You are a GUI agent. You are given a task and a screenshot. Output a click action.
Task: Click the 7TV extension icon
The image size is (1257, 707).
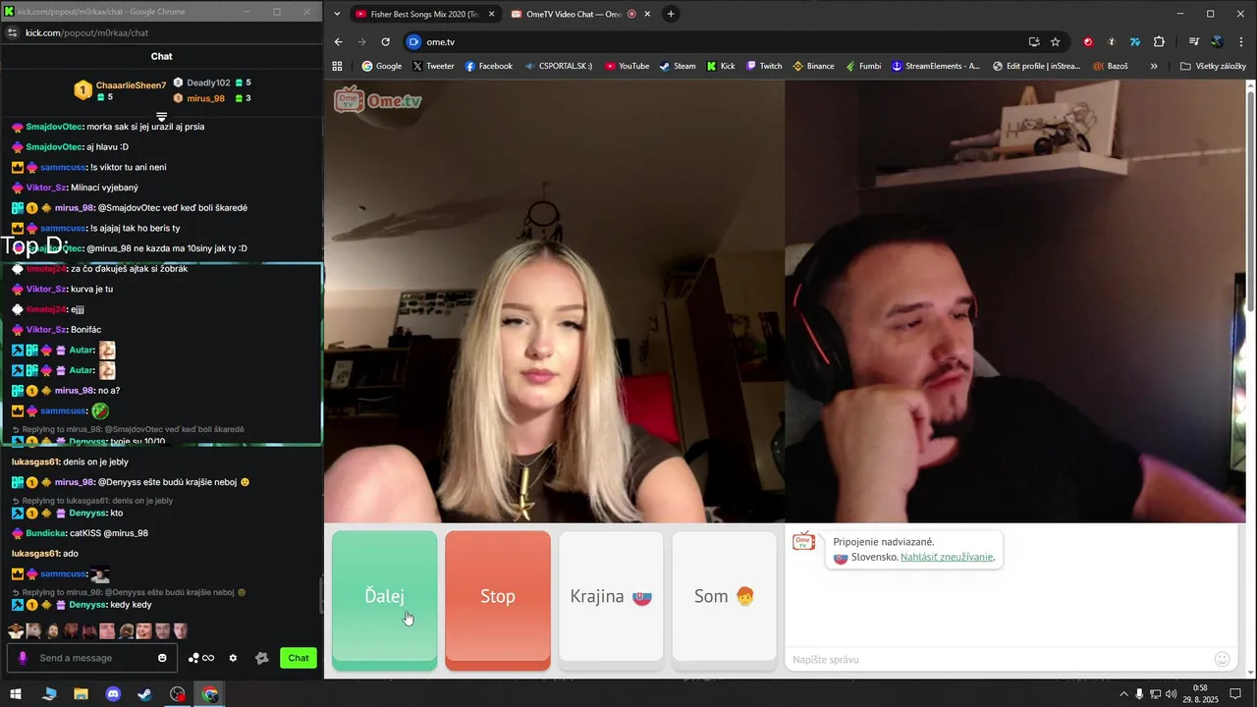point(1135,42)
